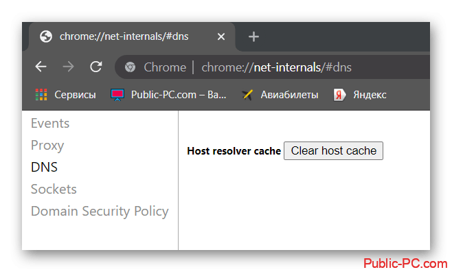Click the Public-PC.com watermark link
Viewport: 452px width, 272px height.
(x=405, y=263)
